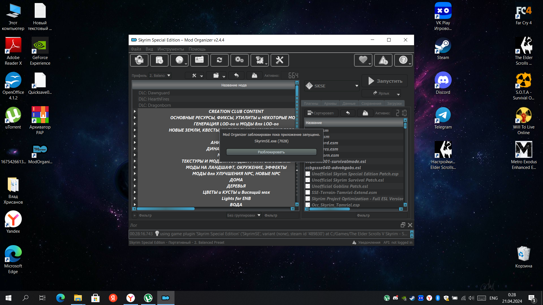The width and height of the screenshot is (543, 305).
Task: Open the Без группировки dropdown
Action: [x=244, y=215]
